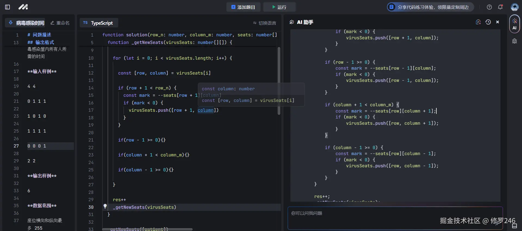Open the debug bug icon panel

[514, 41]
